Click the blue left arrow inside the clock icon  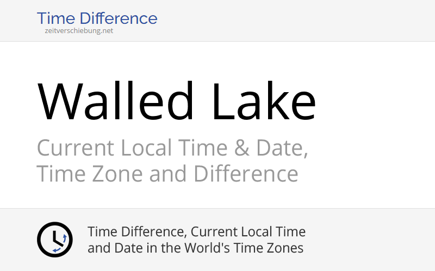(x=57, y=250)
